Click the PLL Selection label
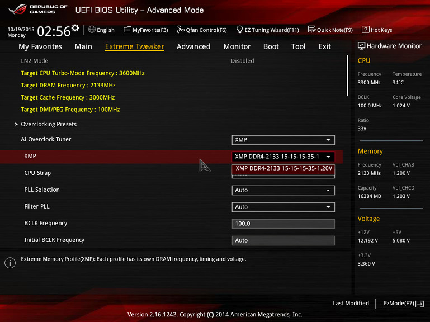430x322 pixels. 42,190
